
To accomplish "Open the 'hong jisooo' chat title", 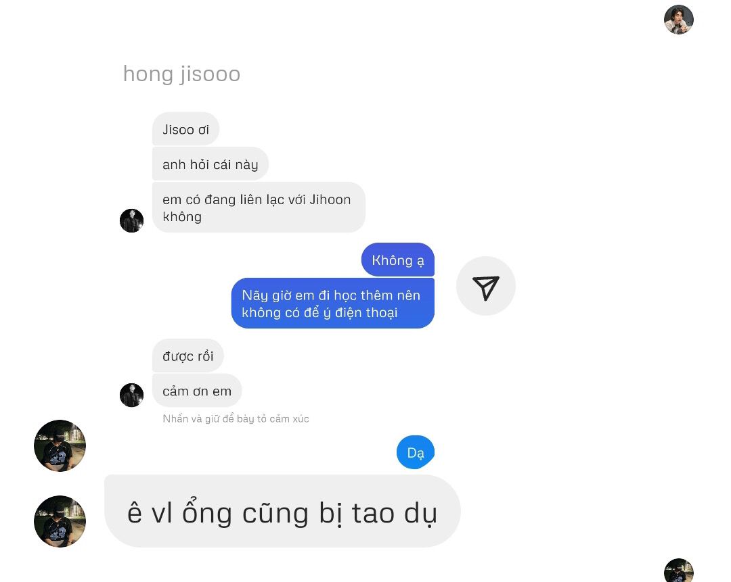I will click(x=182, y=74).
